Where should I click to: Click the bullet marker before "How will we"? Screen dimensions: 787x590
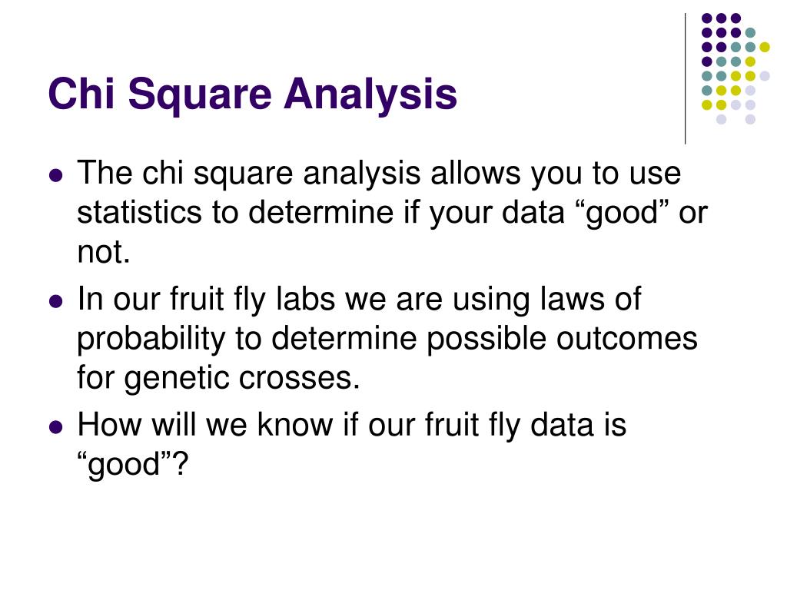[56, 427]
